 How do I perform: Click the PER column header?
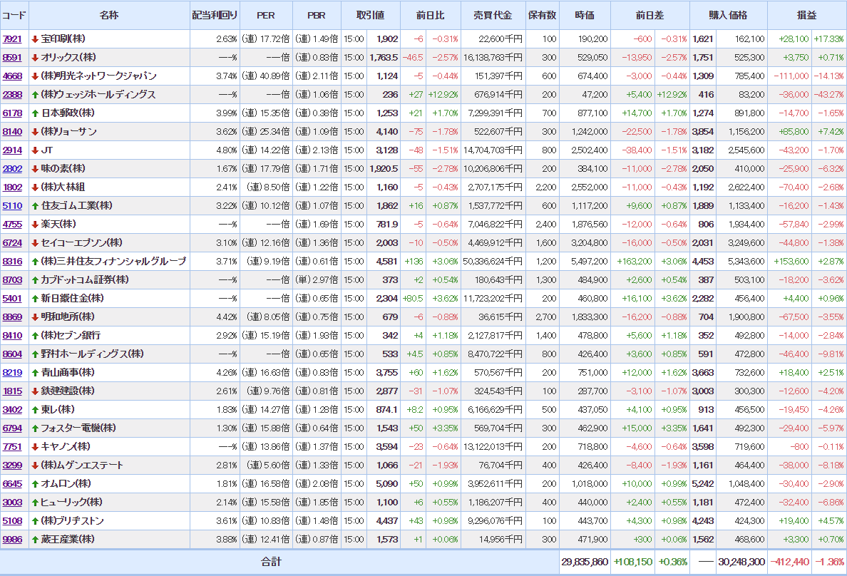pos(265,15)
